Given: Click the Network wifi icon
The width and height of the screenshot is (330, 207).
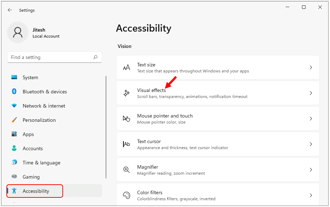Looking at the screenshot, I should (x=14, y=105).
